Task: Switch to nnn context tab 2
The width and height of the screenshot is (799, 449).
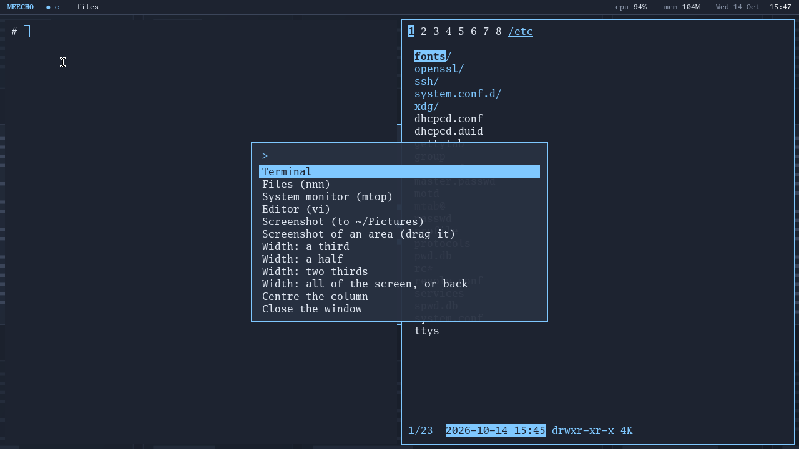Action: coord(424,32)
